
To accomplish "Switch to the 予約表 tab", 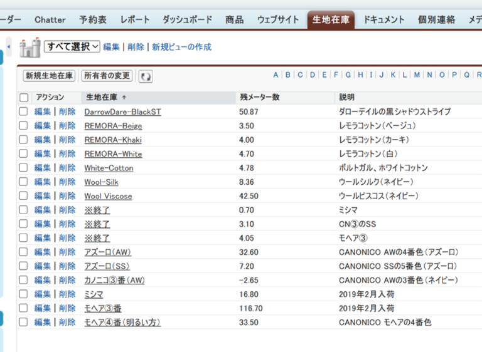I will [x=93, y=20].
